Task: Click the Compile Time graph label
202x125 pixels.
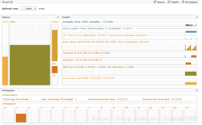Action: click(88, 22)
